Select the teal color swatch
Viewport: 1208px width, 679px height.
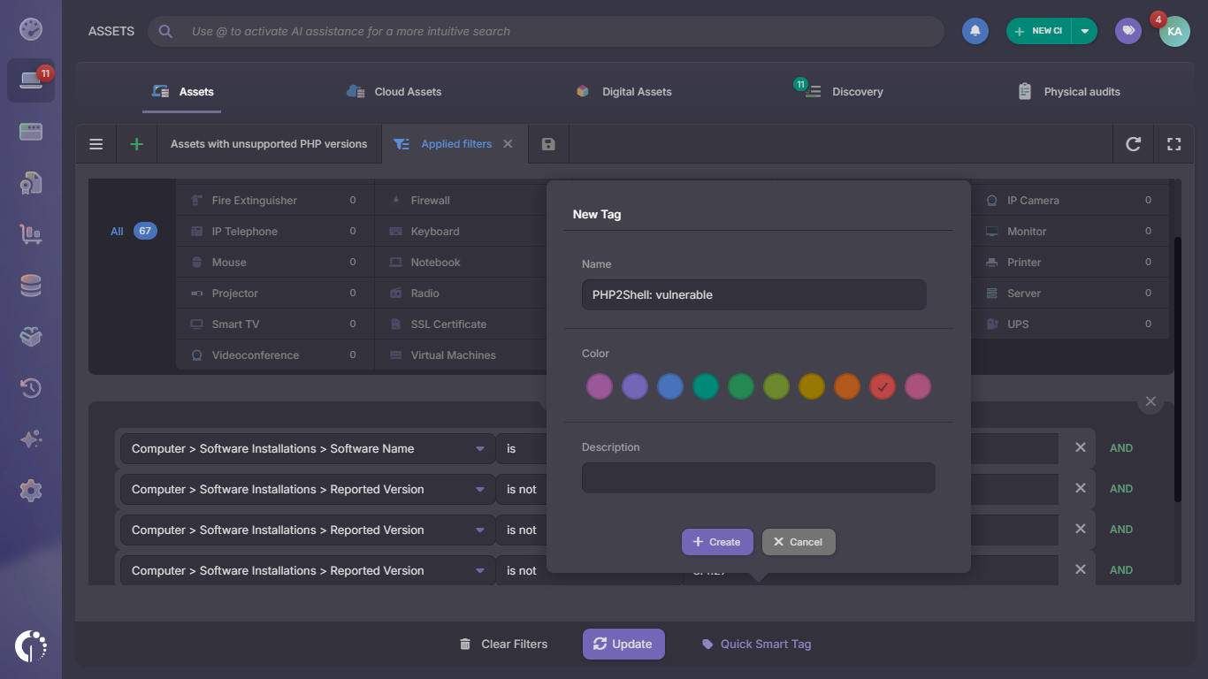pyautogui.click(x=706, y=386)
